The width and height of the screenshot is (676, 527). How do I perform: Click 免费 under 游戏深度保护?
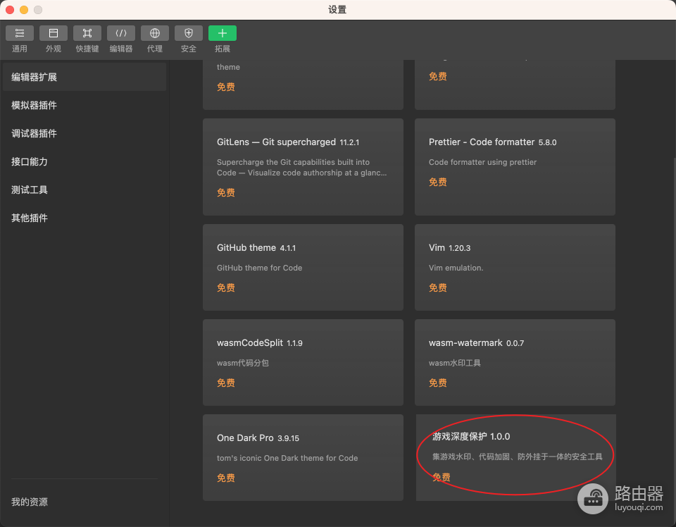coord(442,478)
